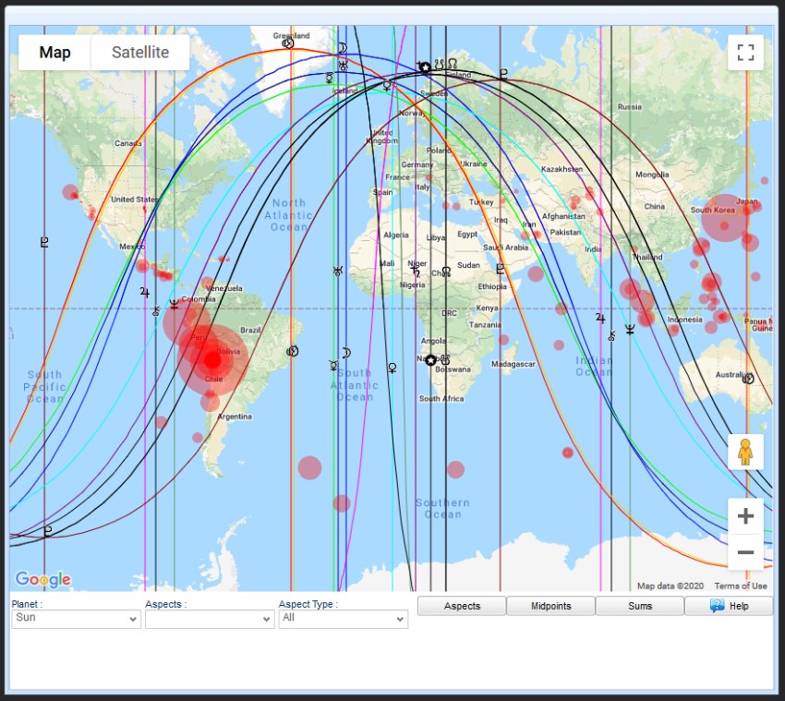Show Midpoints using its button
This screenshot has width=785, height=701.
coord(550,606)
